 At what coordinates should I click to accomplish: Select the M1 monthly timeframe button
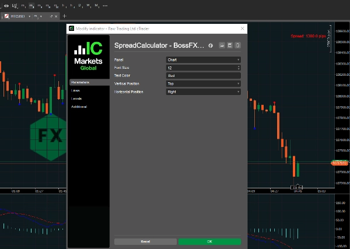97,6
